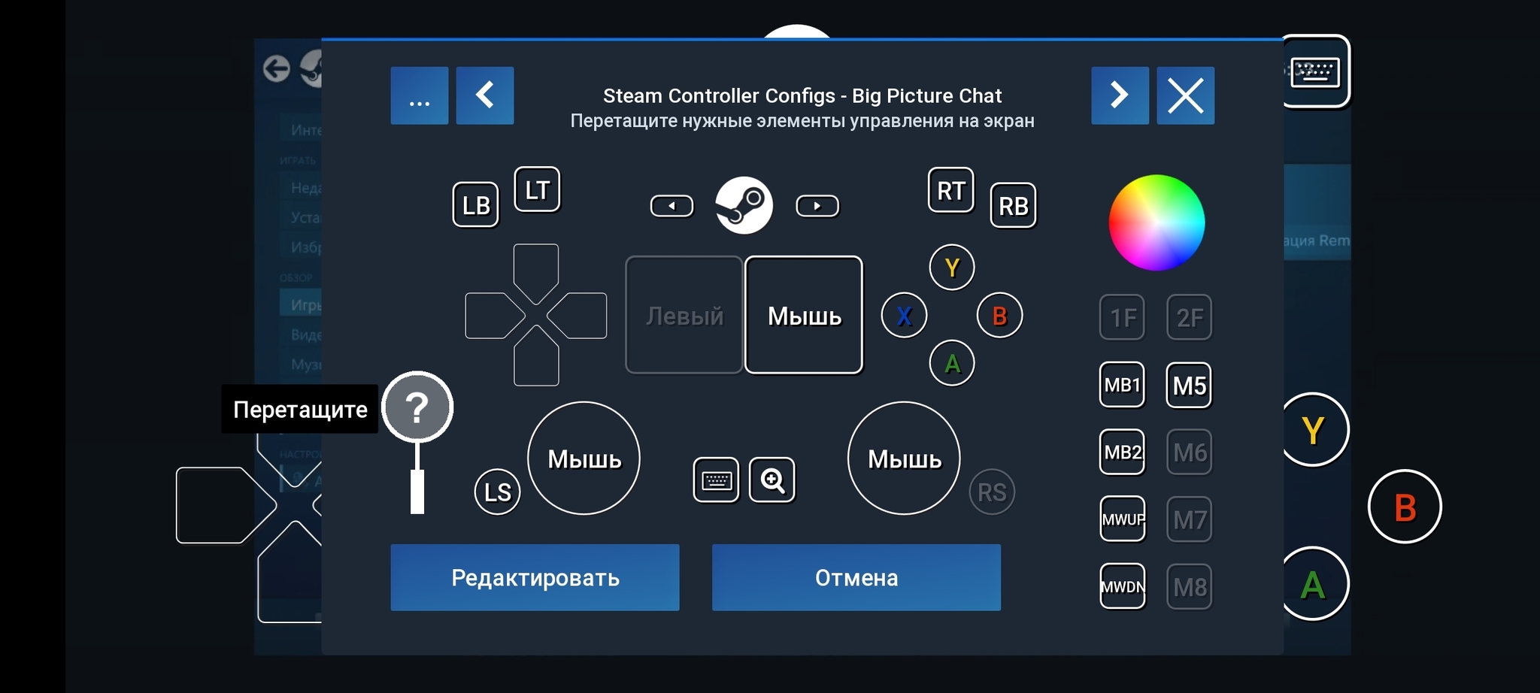This screenshot has width=1540, height=693.
Task: Choose the right round Мышь stick
Action: (904, 458)
